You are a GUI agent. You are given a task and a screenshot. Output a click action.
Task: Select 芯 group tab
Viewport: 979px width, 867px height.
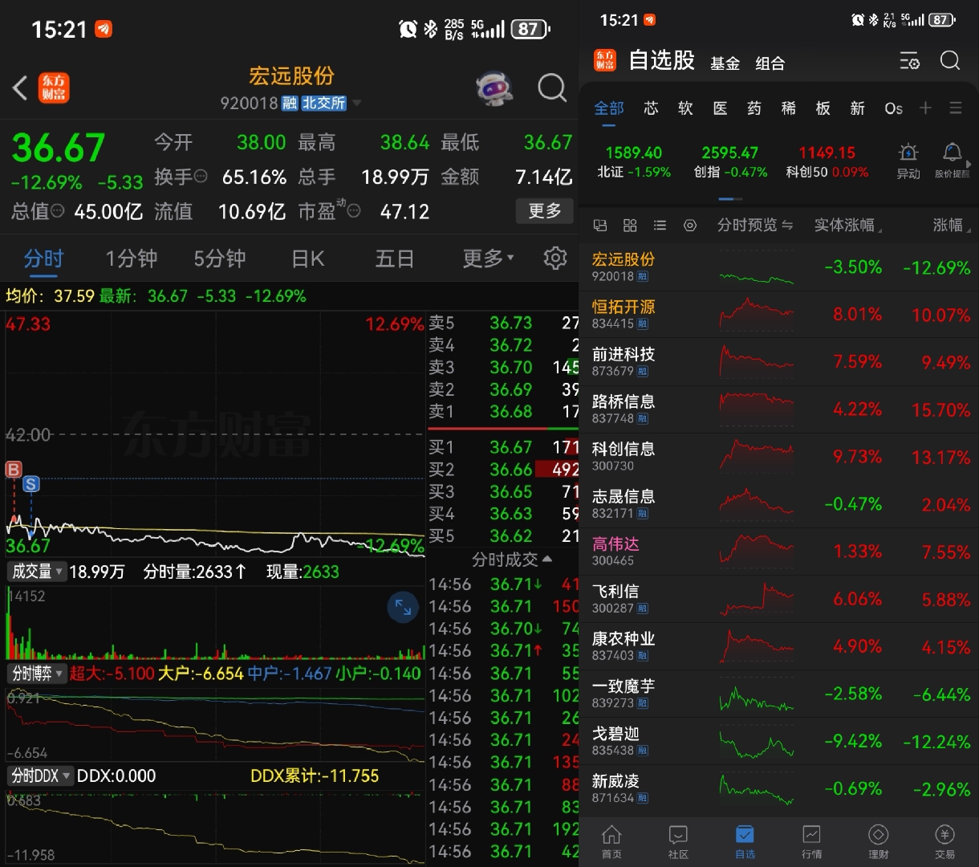[651, 108]
